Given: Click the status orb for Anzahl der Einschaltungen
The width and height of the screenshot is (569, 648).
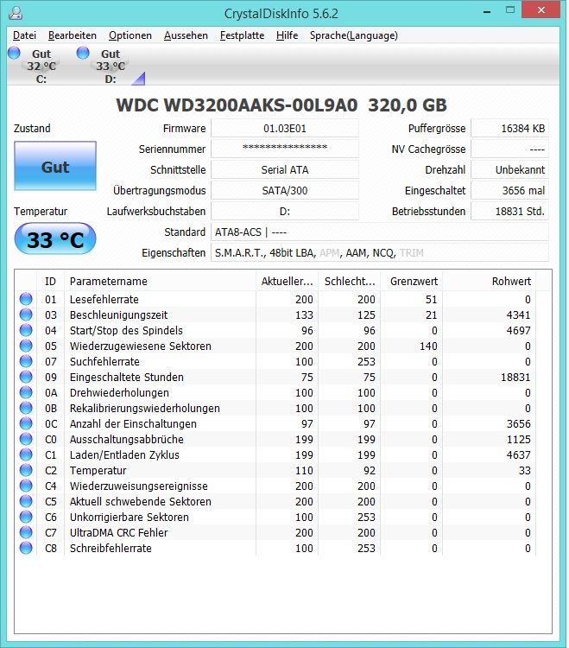Looking at the screenshot, I should click(26, 423).
